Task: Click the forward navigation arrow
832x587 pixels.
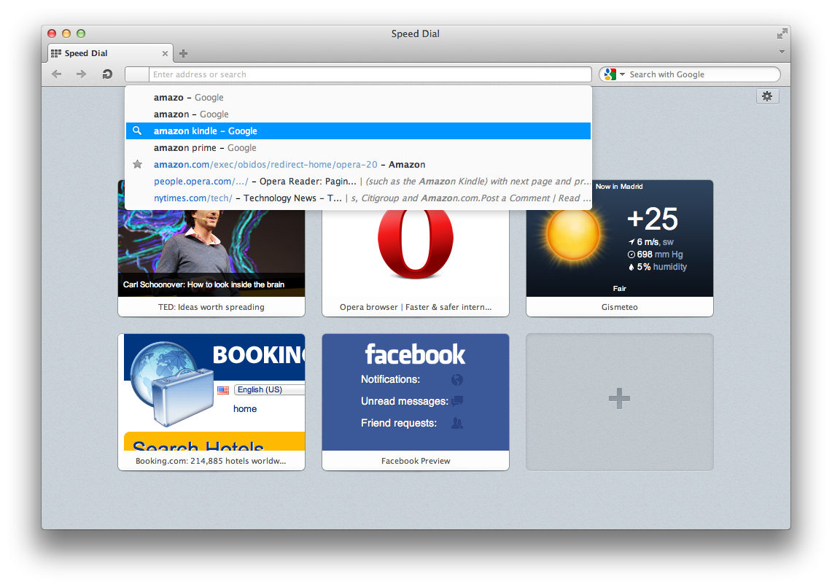Action: [x=80, y=74]
